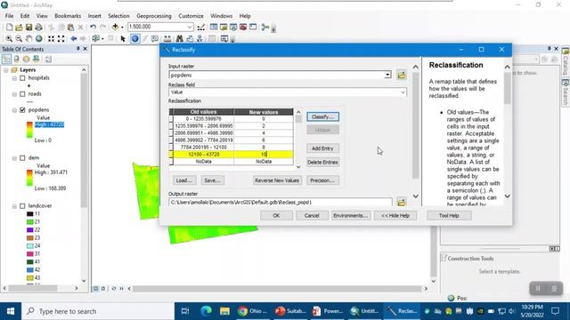Open the Editor toolbar icon beside the scale box
Screen dimensions: 570x320
[x=200, y=28]
